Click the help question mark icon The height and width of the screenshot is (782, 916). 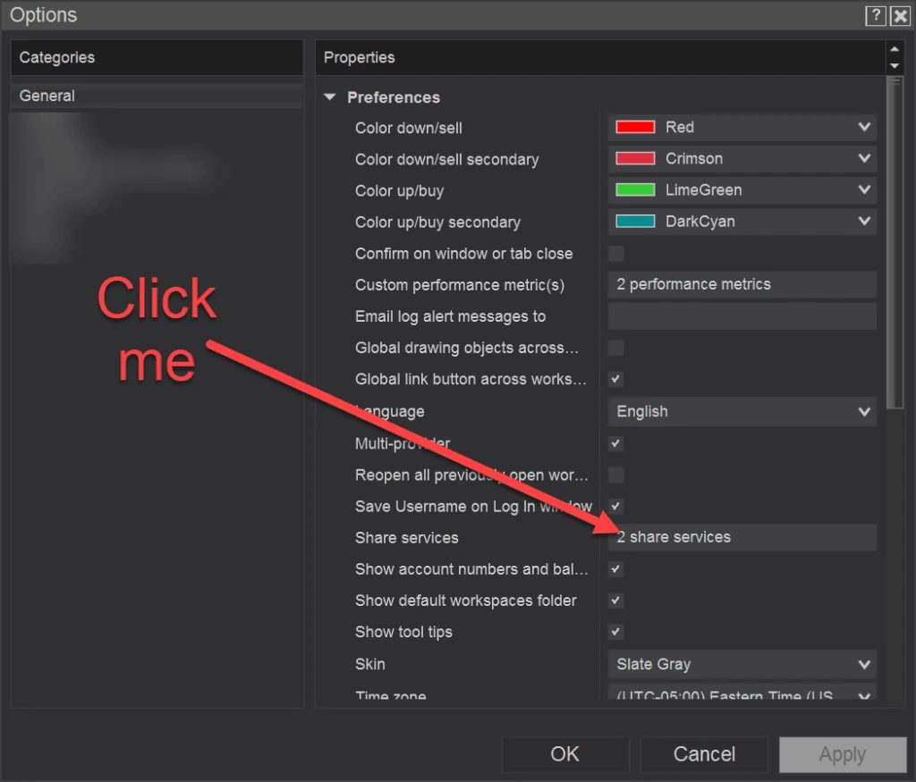tap(875, 16)
